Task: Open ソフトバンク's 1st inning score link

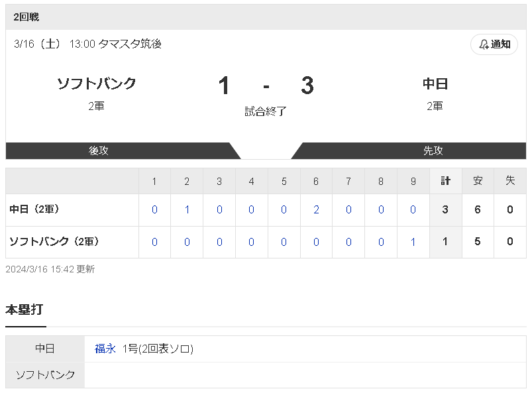Action: [154, 242]
